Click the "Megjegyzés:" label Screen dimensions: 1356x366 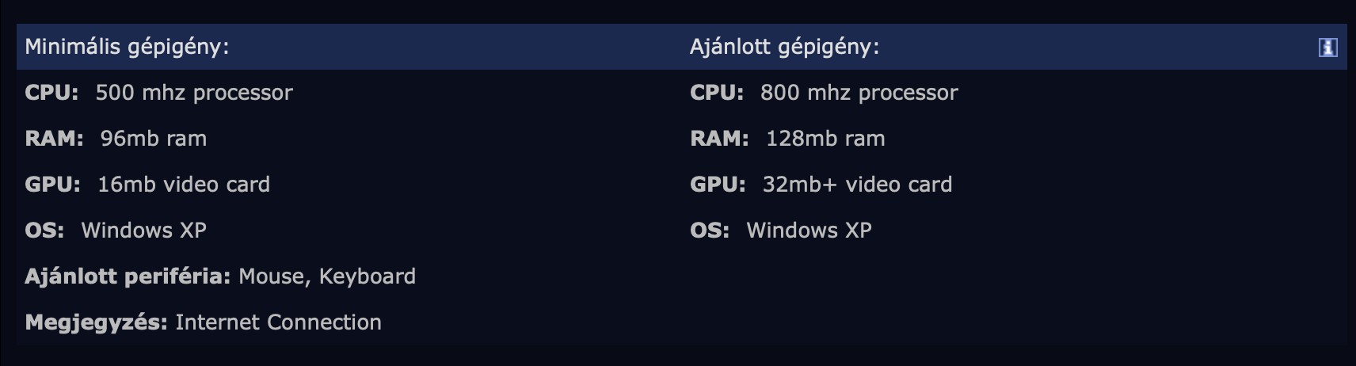[x=96, y=322]
